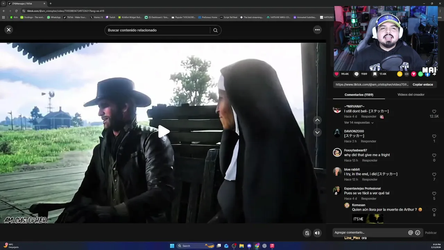Go to previous video with up arrow
Image resolution: width=444 pixels, height=250 pixels.
[x=317, y=120]
